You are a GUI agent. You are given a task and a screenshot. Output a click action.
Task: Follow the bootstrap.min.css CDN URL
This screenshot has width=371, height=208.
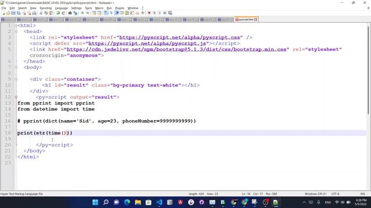click(x=176, y=49)
